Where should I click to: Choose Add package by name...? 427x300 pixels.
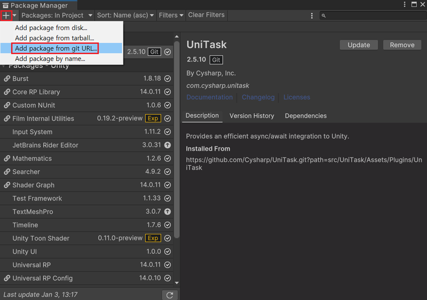coord(62,59)
